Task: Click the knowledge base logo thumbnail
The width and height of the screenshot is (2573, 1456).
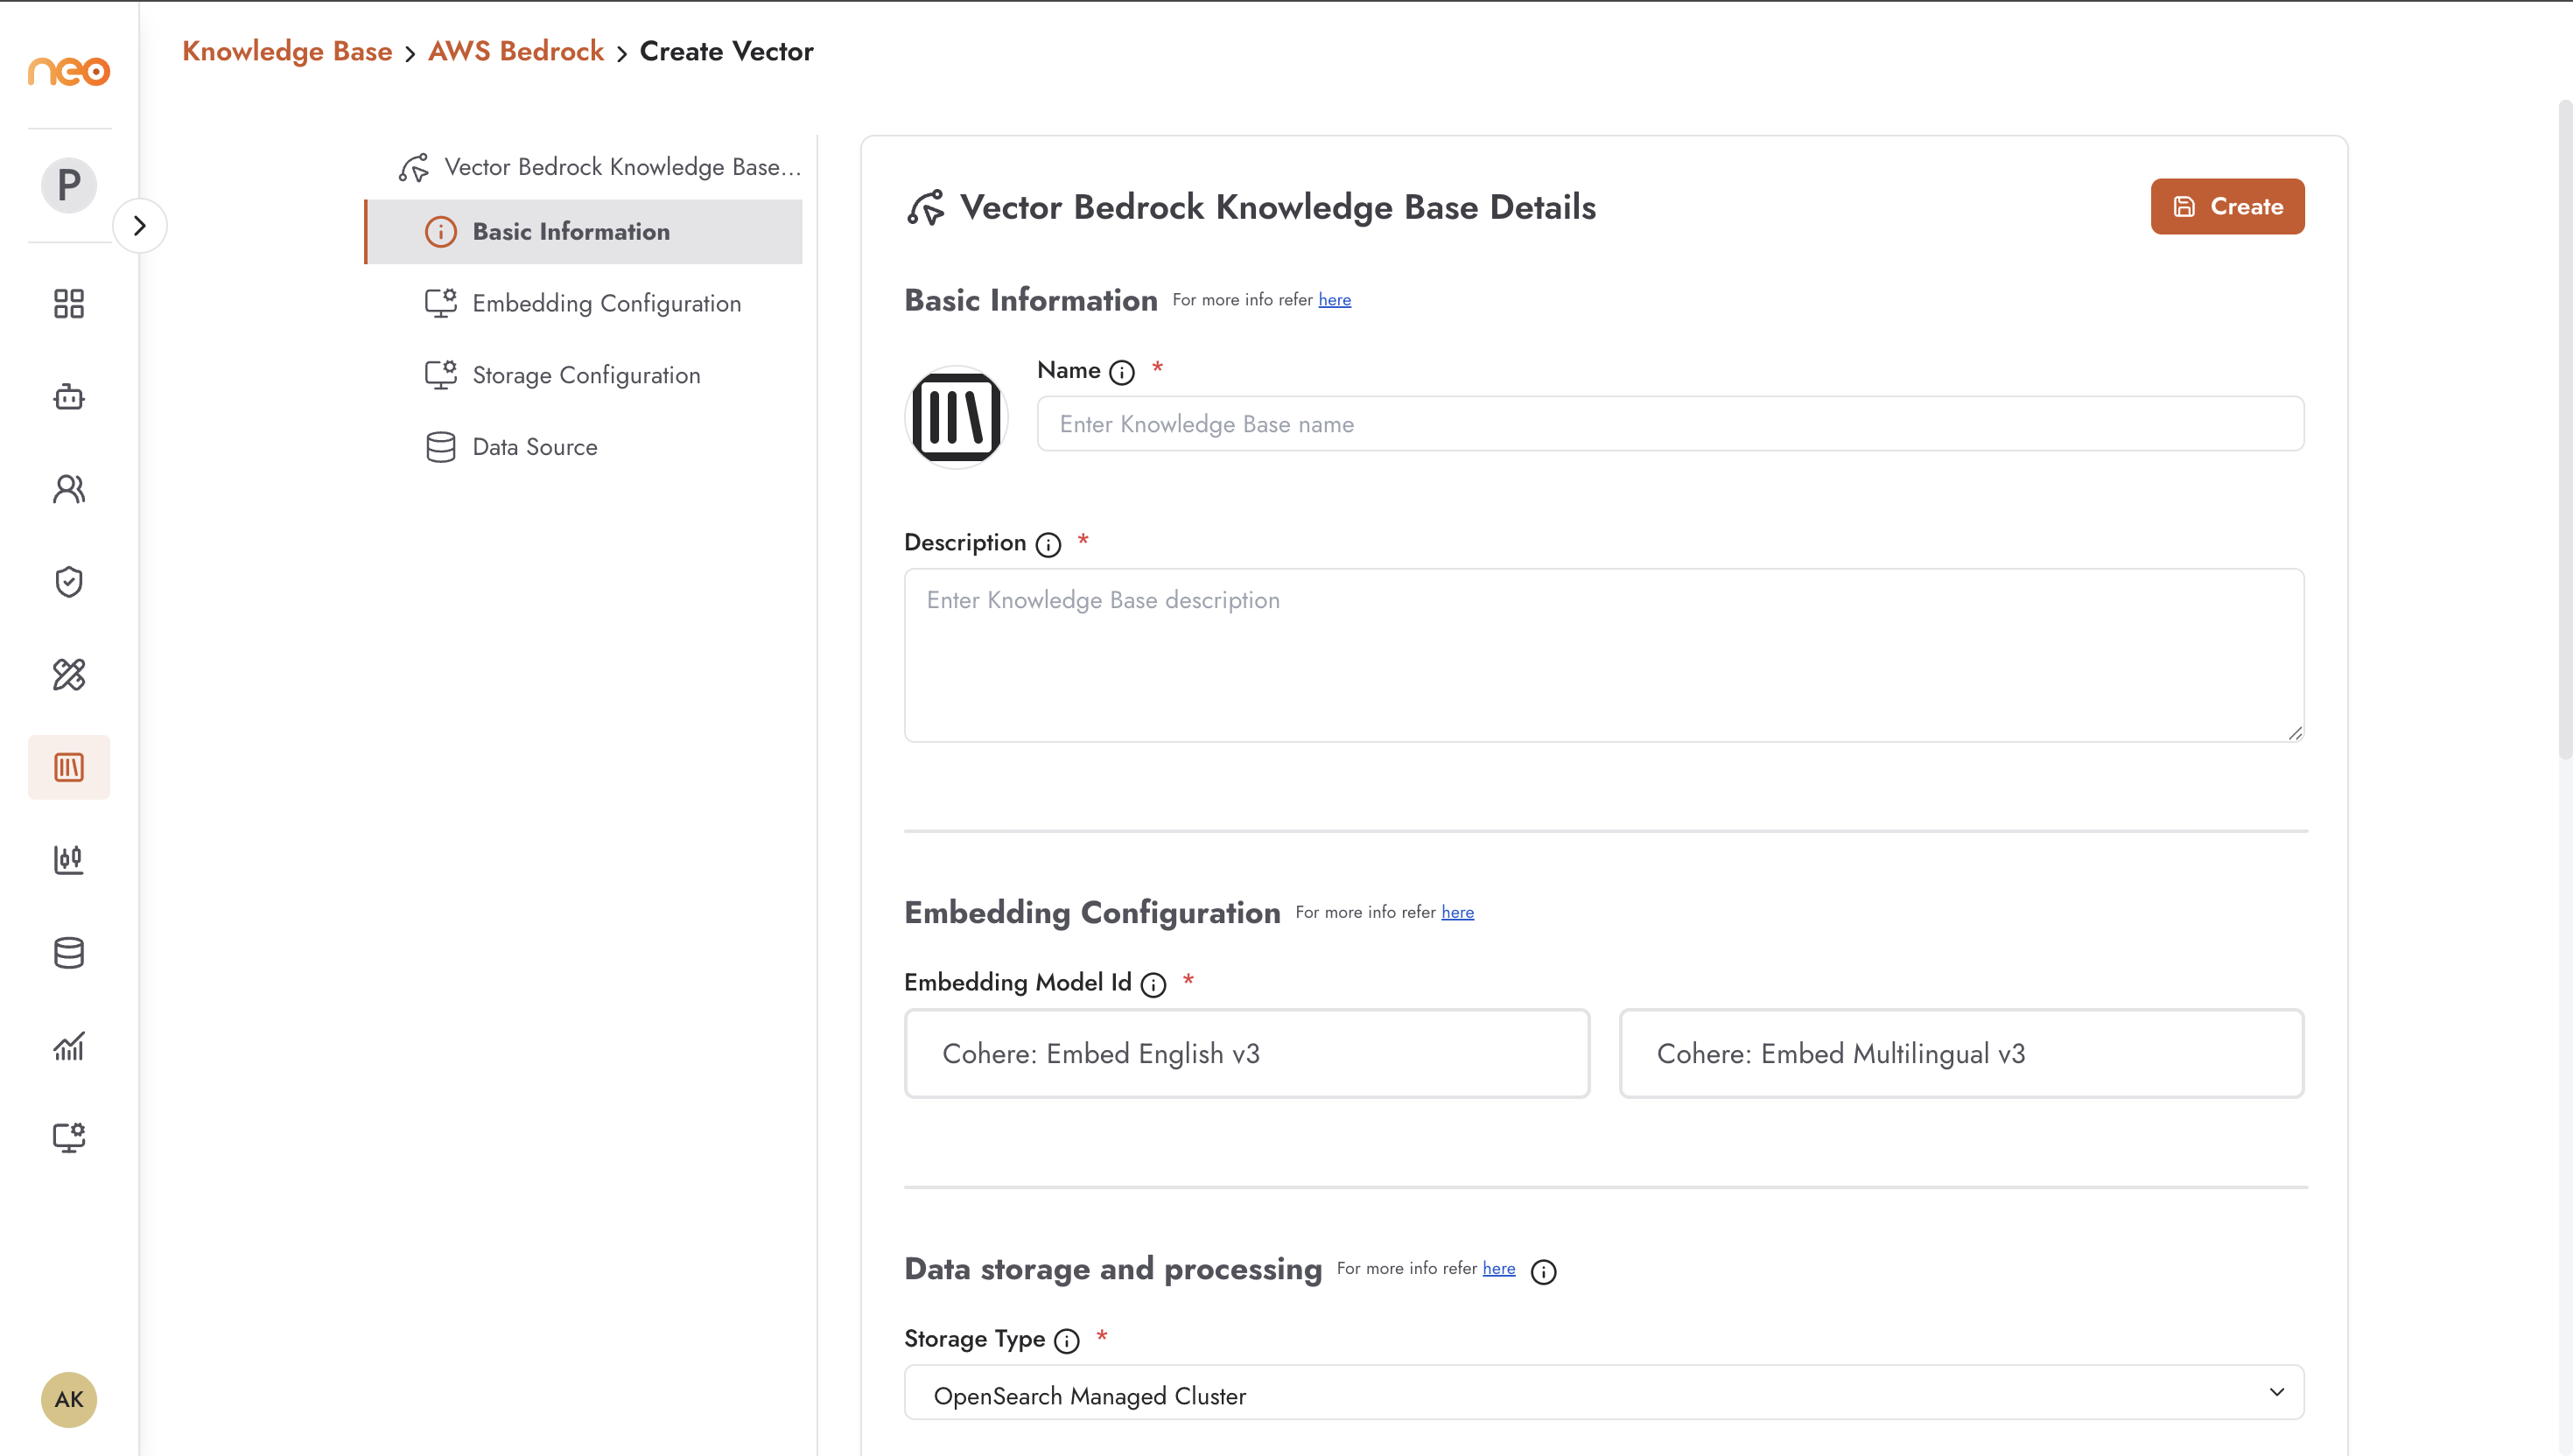Action: point(956,417)
